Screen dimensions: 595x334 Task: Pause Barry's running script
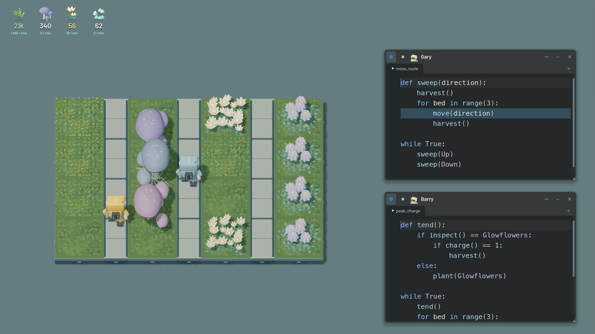391,199
